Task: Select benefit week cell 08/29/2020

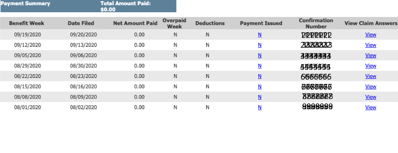Action: [28, 66]
